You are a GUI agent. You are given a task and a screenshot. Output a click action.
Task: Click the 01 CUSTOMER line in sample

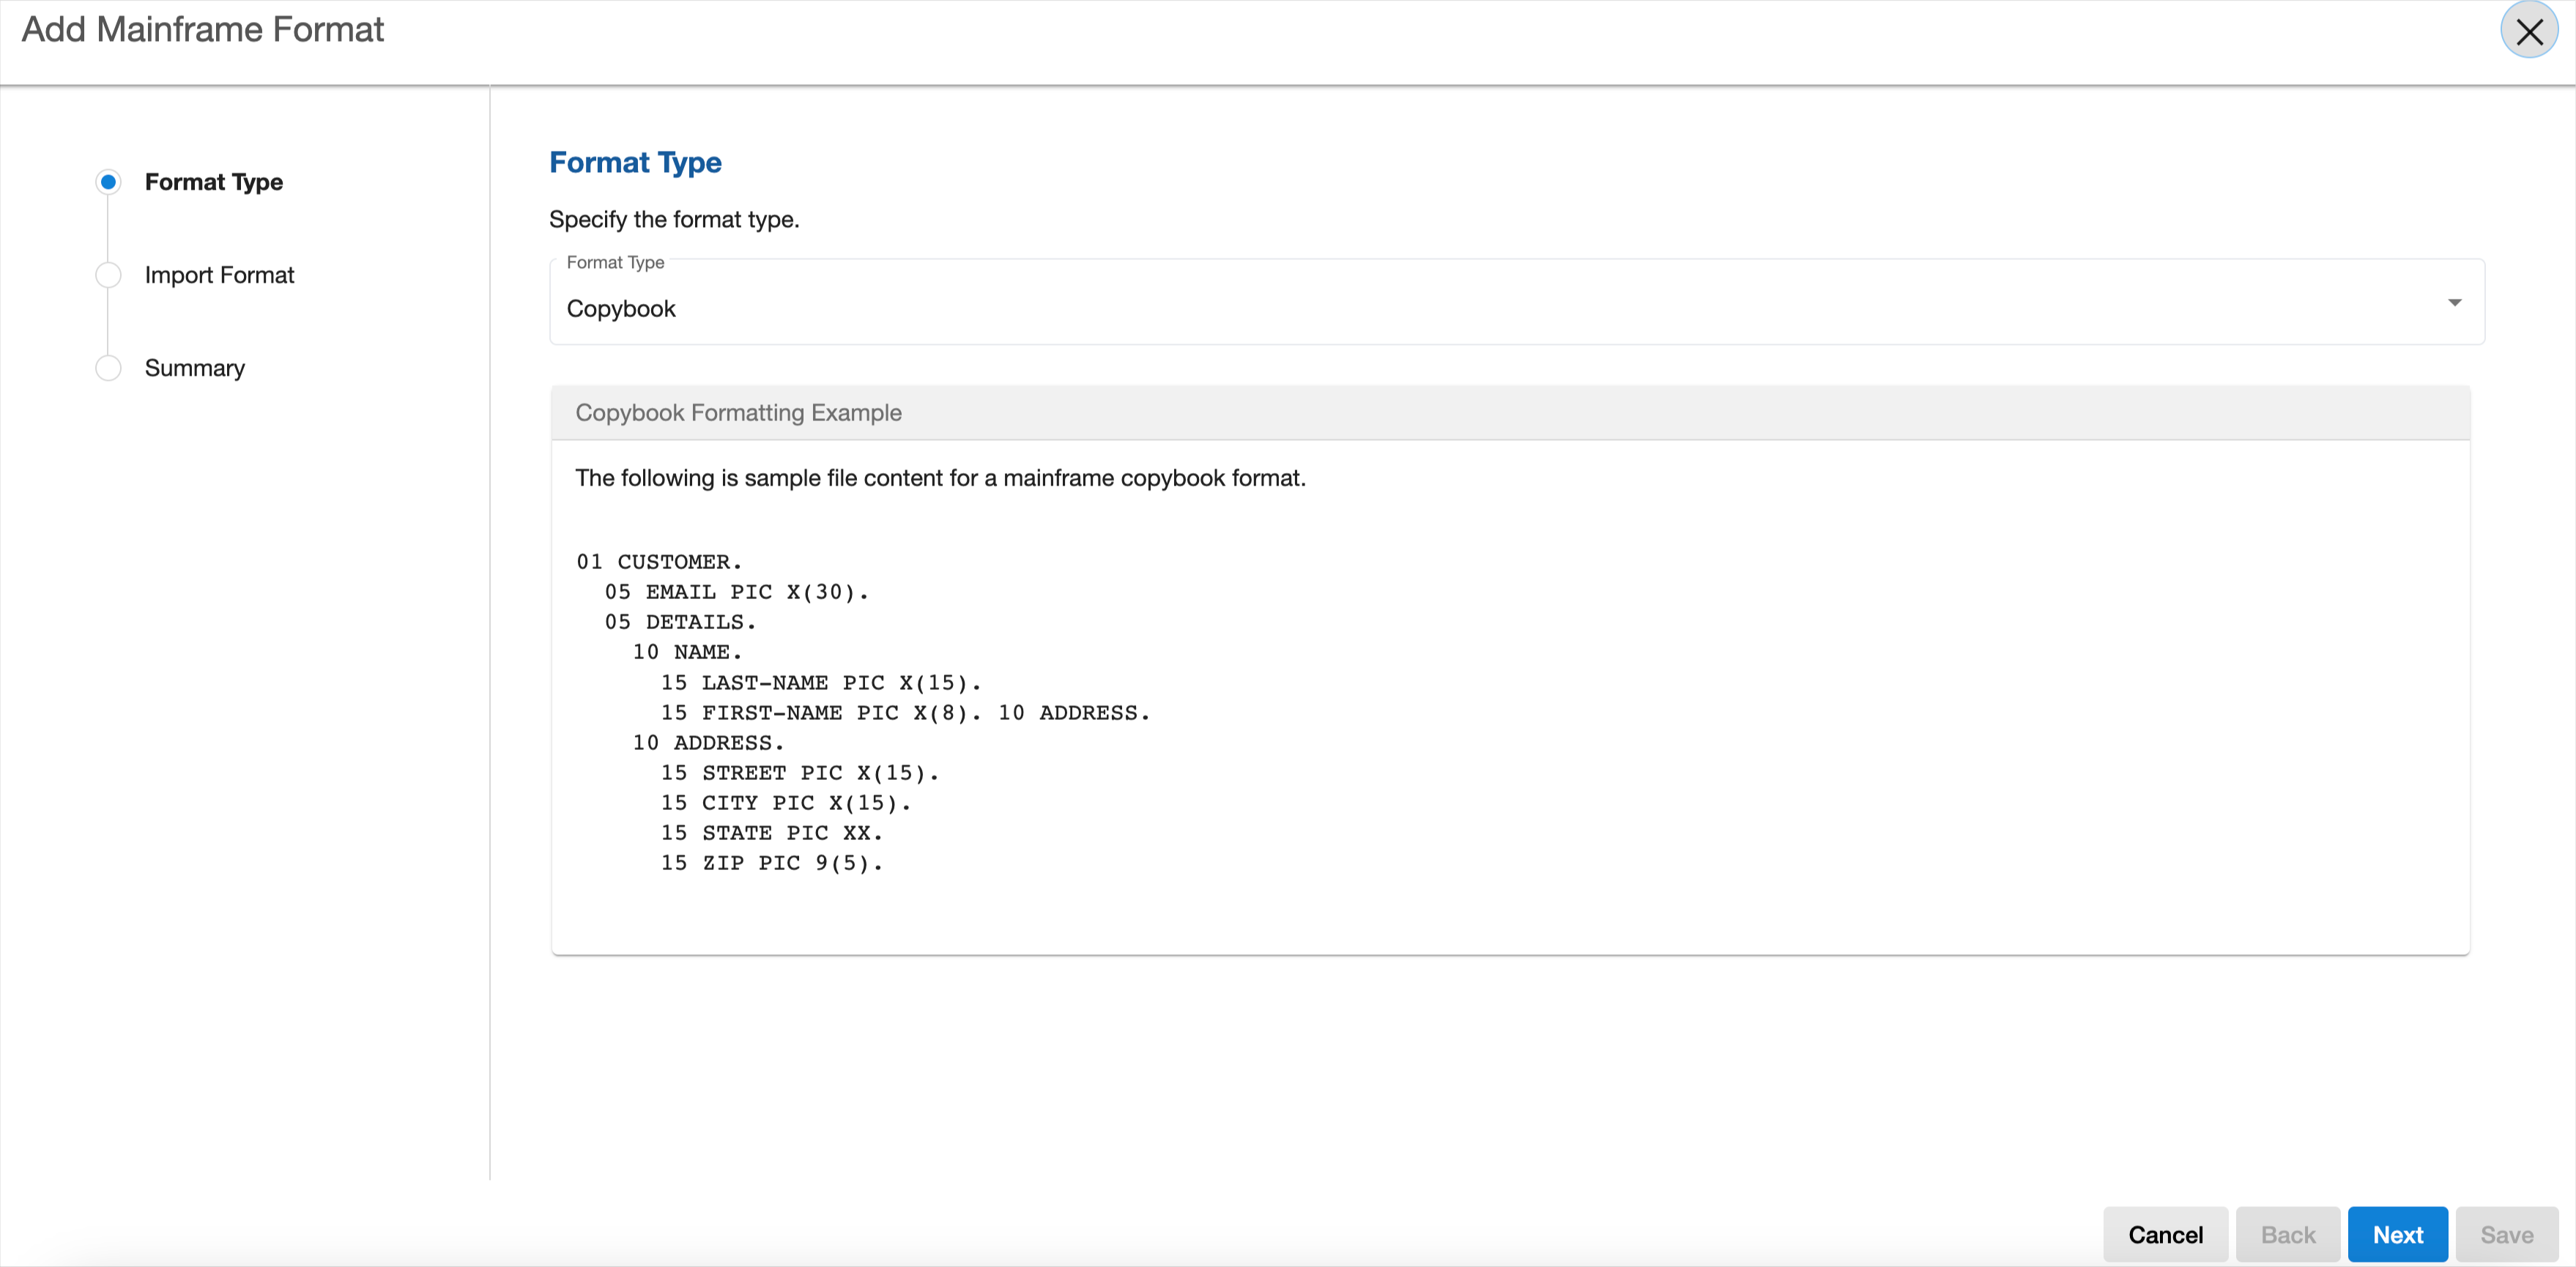(659, 562)
